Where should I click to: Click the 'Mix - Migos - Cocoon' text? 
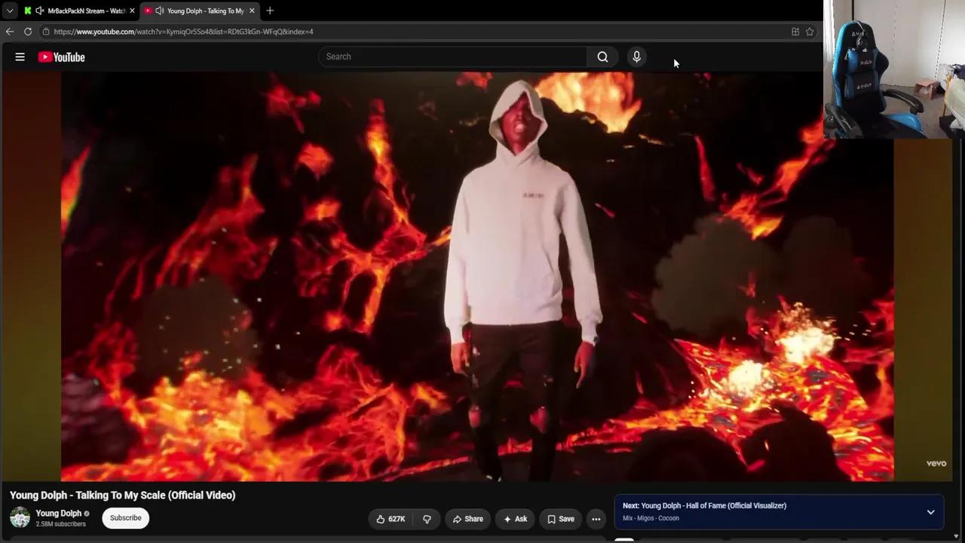(x=651, y=518)
